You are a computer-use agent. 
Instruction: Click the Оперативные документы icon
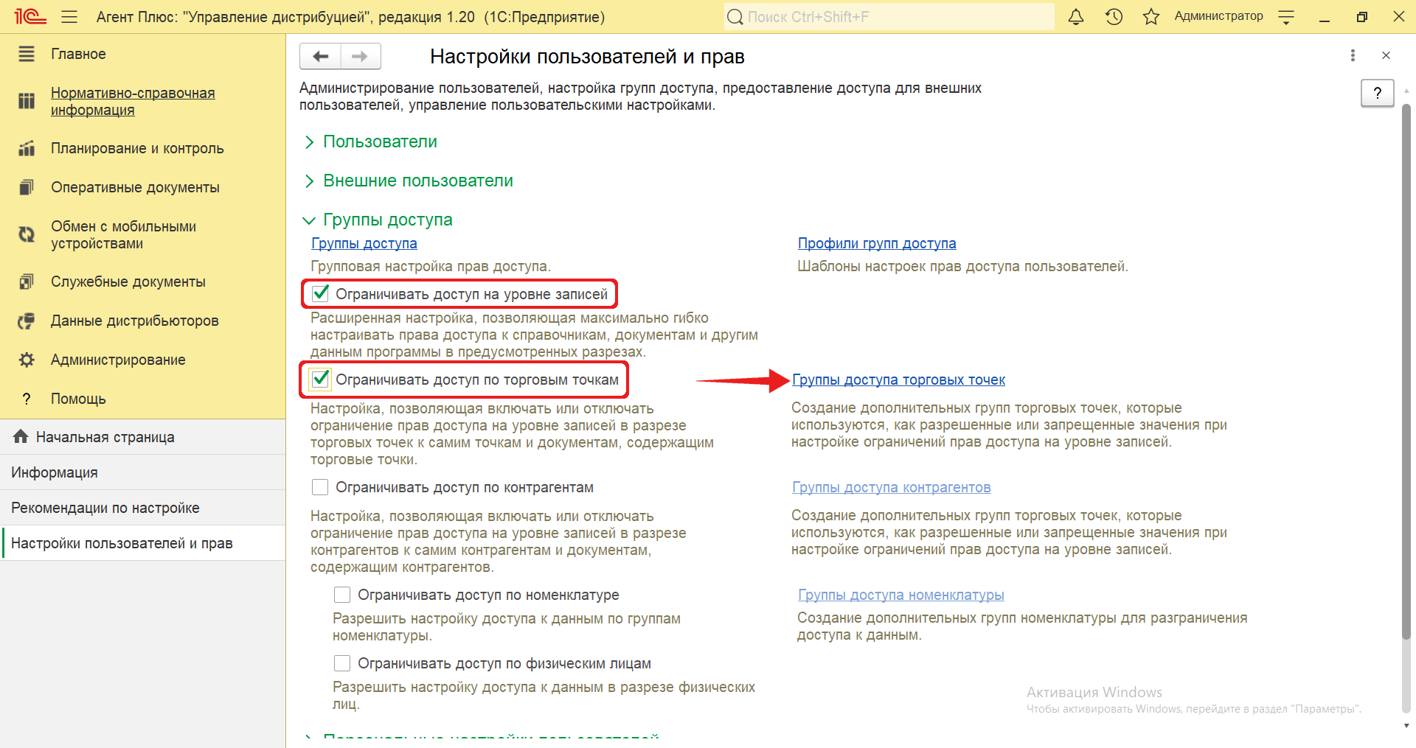[x=27, y=187]
